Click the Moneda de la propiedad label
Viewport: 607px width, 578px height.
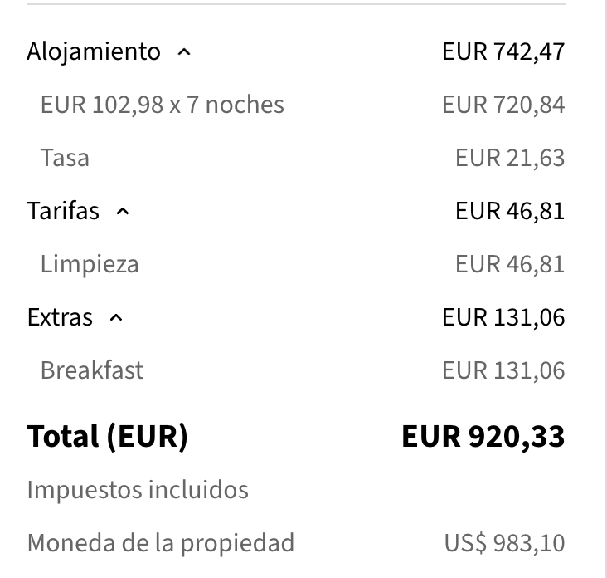coord(161,543)
